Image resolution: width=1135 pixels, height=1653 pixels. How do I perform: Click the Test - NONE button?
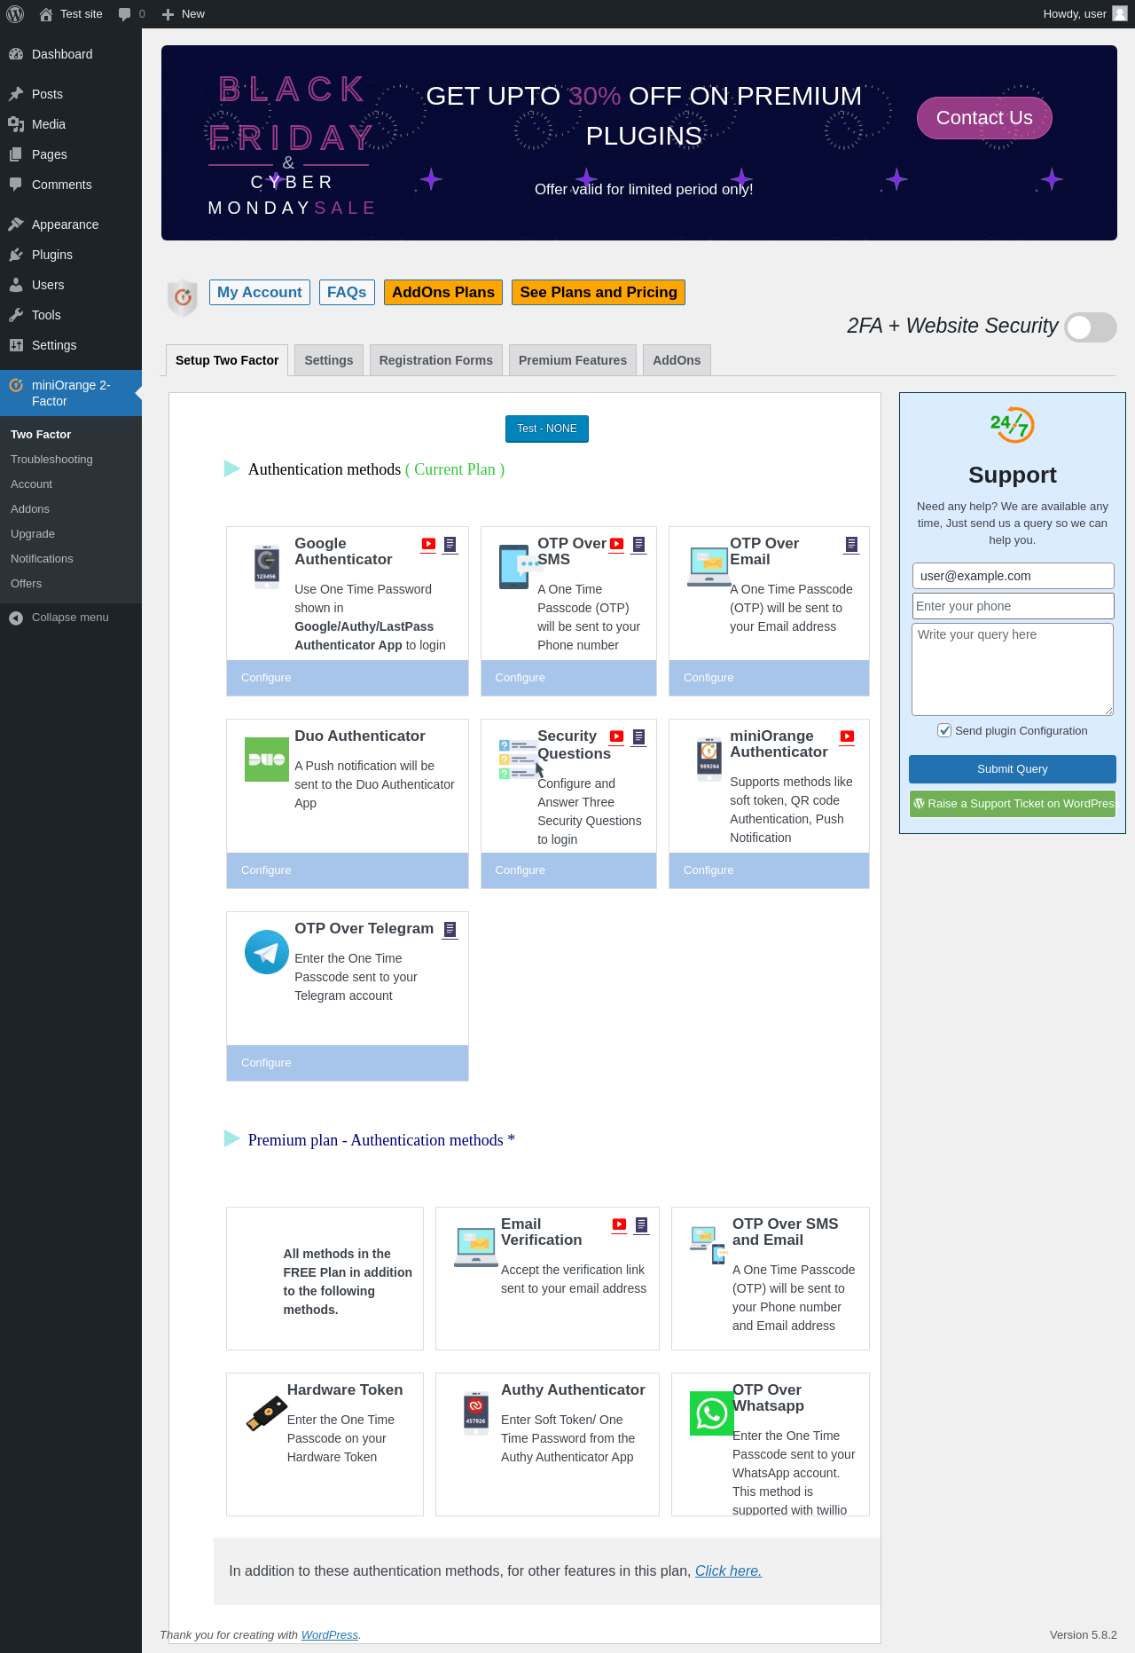pos(547,429)
